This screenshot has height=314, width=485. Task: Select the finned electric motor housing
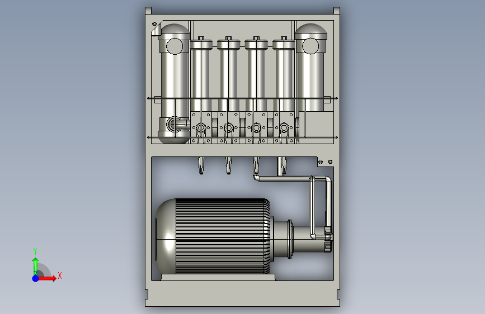[223, 236]
